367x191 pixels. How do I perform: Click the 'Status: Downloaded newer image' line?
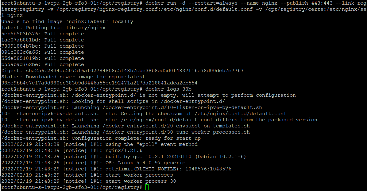tap(73, 77)
